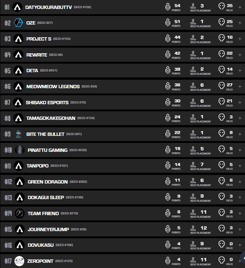Open TAMAGOKAKEGOHAN team name link
The width and height of the screenshot is (245, 268).
pos(51,118)
